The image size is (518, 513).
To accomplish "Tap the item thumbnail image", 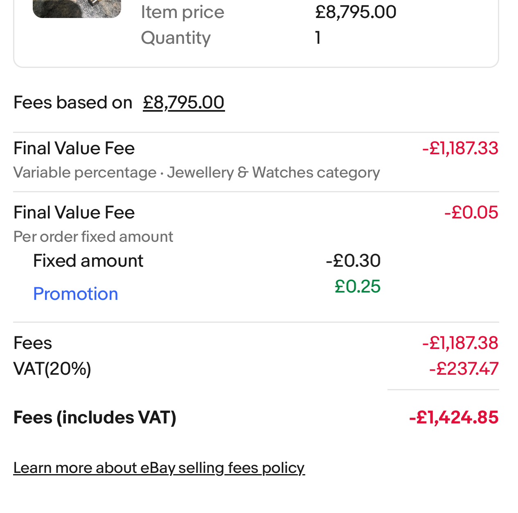I will tap(77, 8).
